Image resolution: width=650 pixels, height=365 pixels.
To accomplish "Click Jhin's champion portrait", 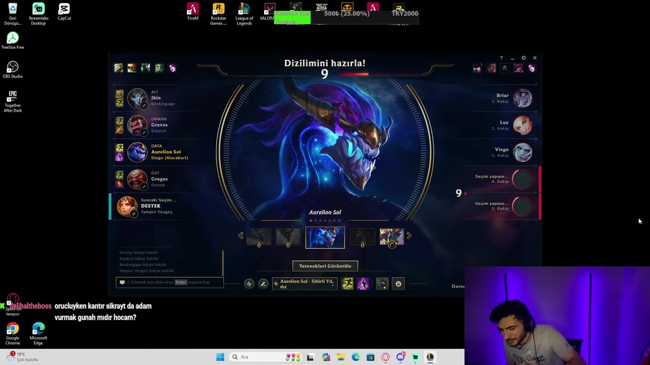I will tap(137, 98).
